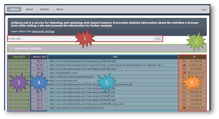Open the Statistics page

tap(45, 9)
